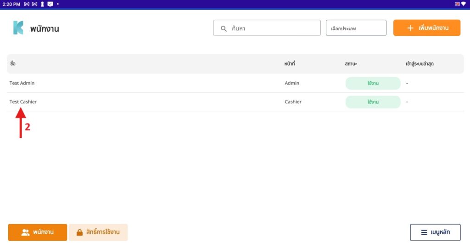Click the hamburger icon on เมนูหลัก button
This screenshot has height=248, width=470.
pyautogui.click(x=424, y=232)
